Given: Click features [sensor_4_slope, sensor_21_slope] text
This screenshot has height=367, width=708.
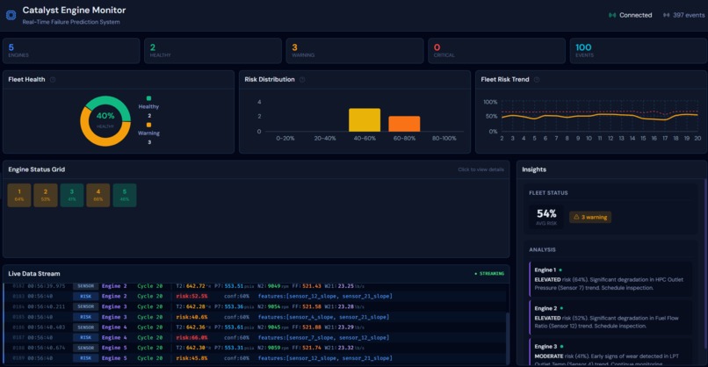Looking at the screenshot, I should click(323, 317).
